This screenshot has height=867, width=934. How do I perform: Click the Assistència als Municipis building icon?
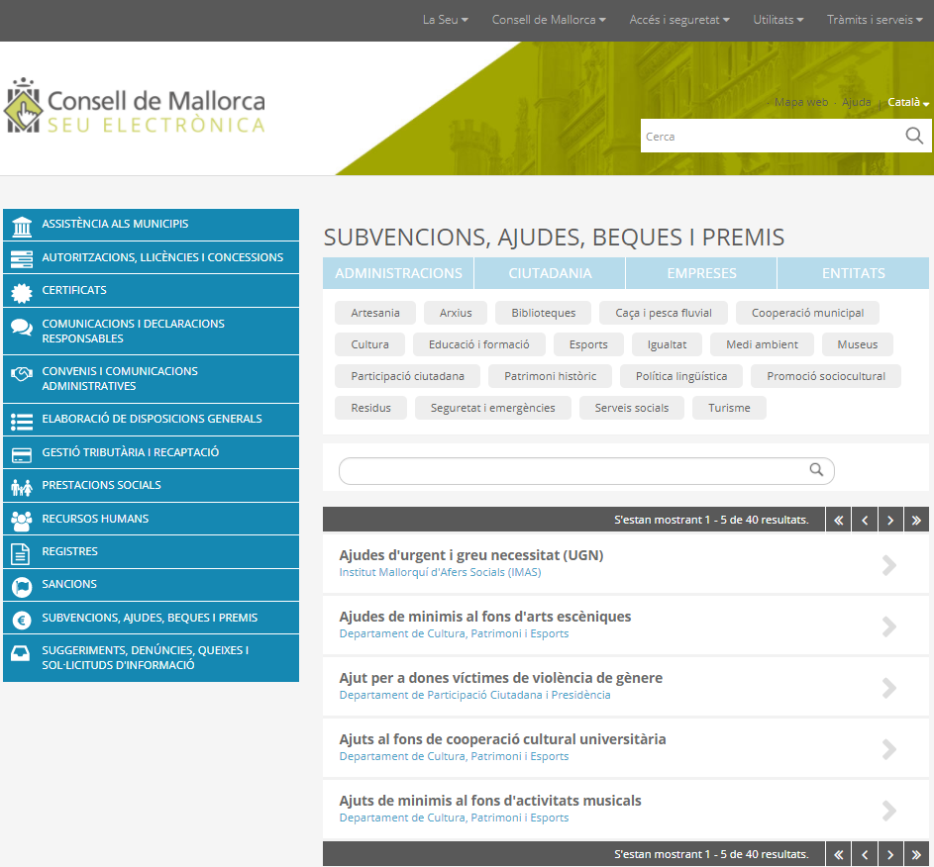tap(21, 225)
